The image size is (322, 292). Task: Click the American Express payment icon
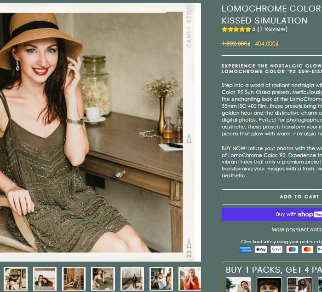(245, 250)
